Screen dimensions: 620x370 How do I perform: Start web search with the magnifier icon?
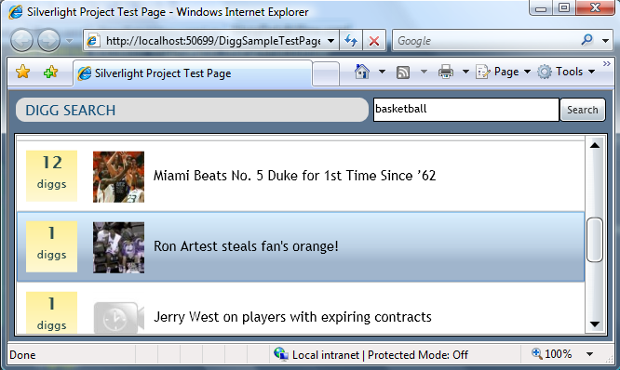[587, 40]
